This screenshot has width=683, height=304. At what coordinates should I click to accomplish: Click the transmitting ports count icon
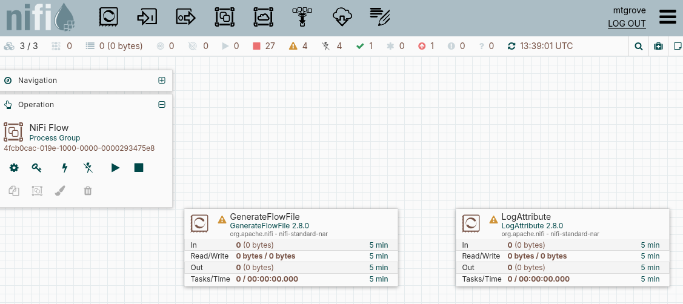(160, 46)
